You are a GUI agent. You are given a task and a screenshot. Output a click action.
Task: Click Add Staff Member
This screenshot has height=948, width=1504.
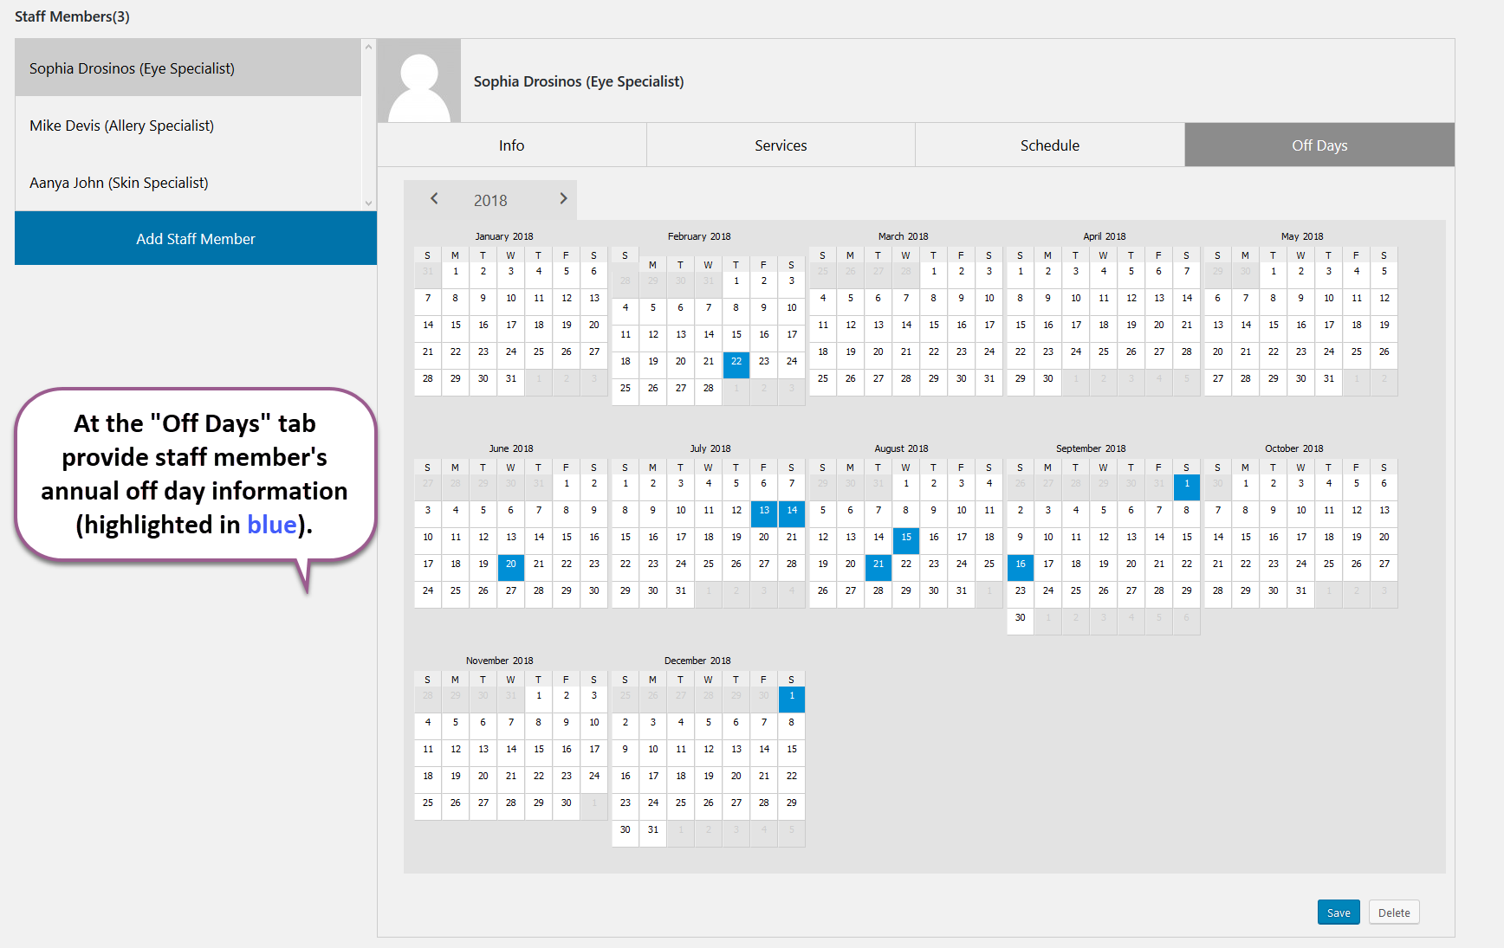point(195,238)
